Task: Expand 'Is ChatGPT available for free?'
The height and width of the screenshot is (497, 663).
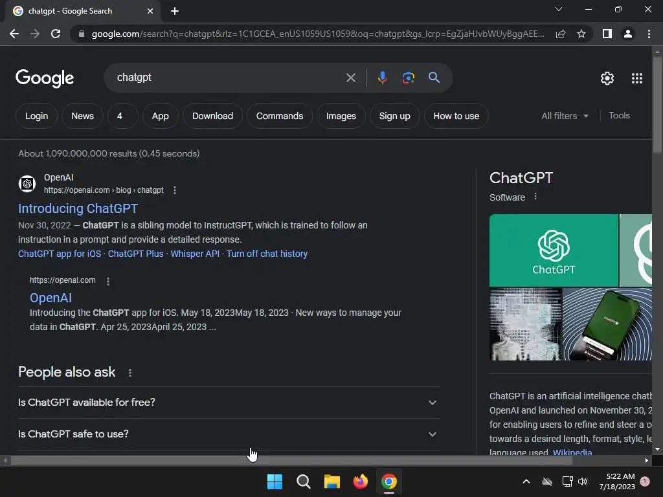Action: click(x=229, y=403)
